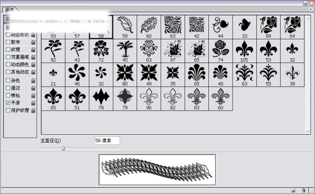Click the master diameter slider handle
The image size is (315, 194).
click(63, 148)
